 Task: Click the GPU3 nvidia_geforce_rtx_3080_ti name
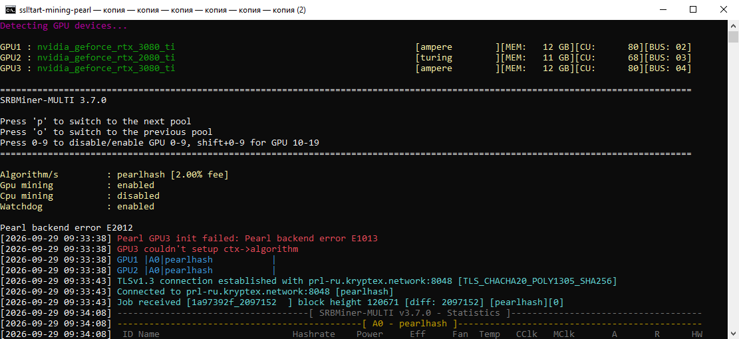[x=106, y=68]
